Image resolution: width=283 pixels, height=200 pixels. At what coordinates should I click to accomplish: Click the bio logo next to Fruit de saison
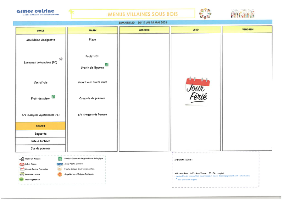coord(53,97)
